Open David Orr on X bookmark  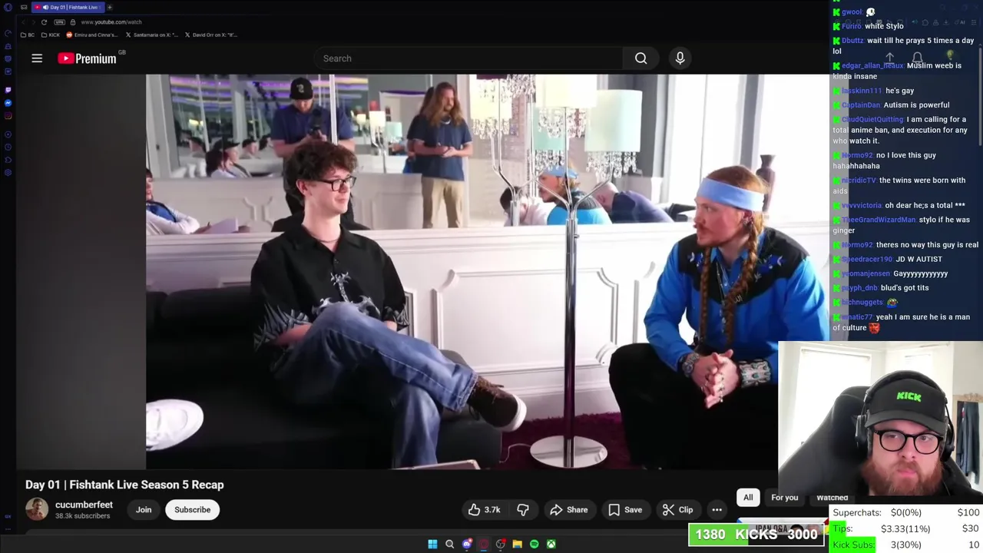tap(211, 35)
